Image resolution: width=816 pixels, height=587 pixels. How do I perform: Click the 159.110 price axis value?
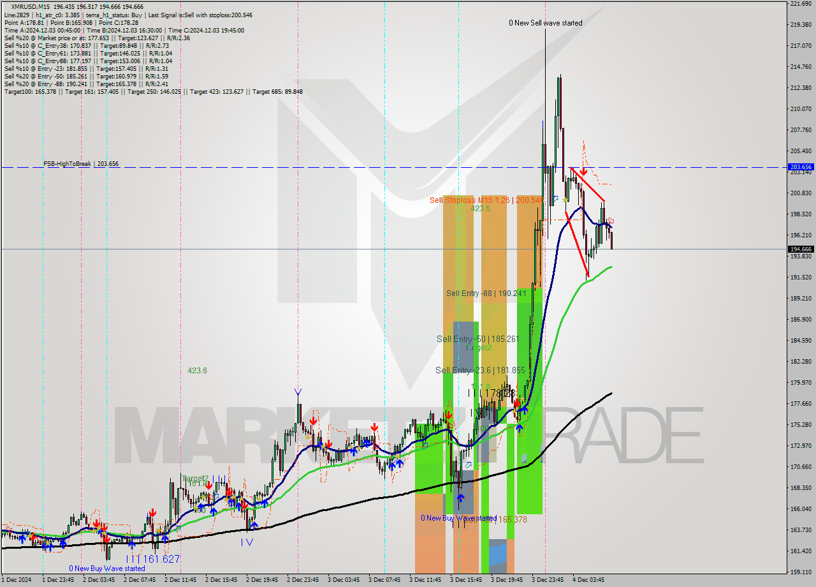click(801, 572)
